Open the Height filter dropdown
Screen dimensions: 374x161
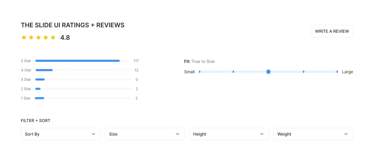(229, 134)
